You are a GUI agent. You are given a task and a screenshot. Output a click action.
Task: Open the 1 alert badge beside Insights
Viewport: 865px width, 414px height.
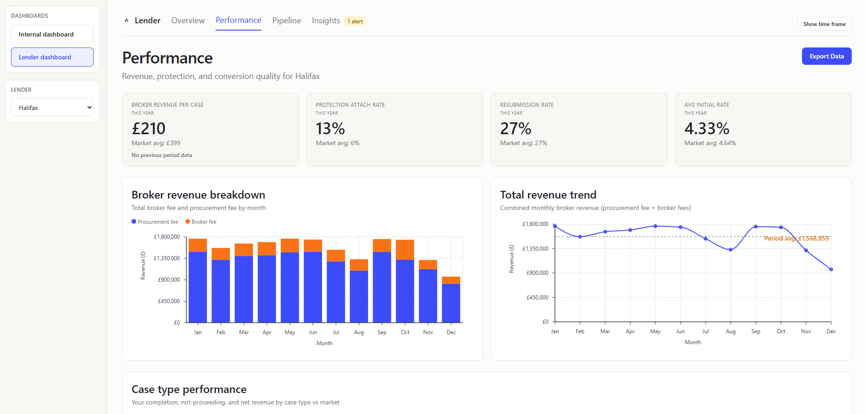355,21
